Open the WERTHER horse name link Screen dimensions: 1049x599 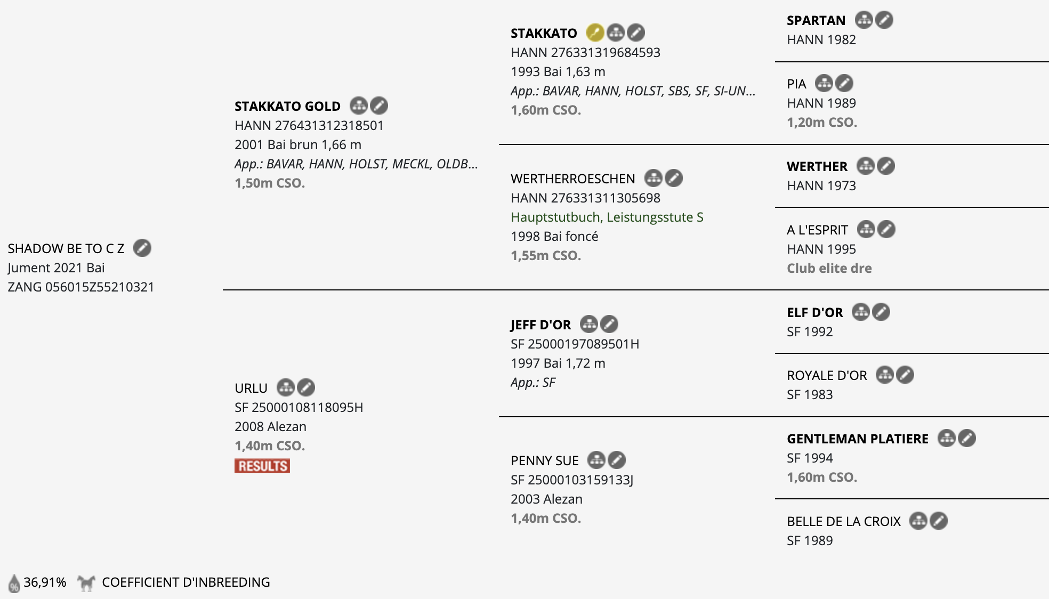click(817, 166)
